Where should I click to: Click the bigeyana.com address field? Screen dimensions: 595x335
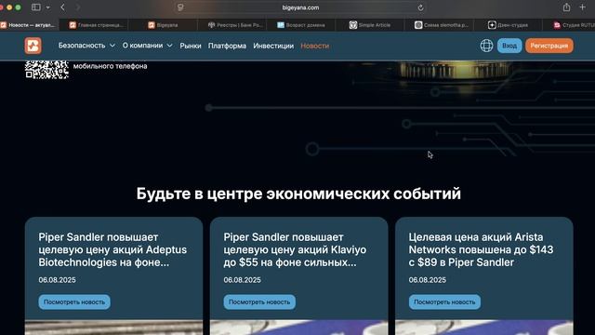(x=300, y=7)
